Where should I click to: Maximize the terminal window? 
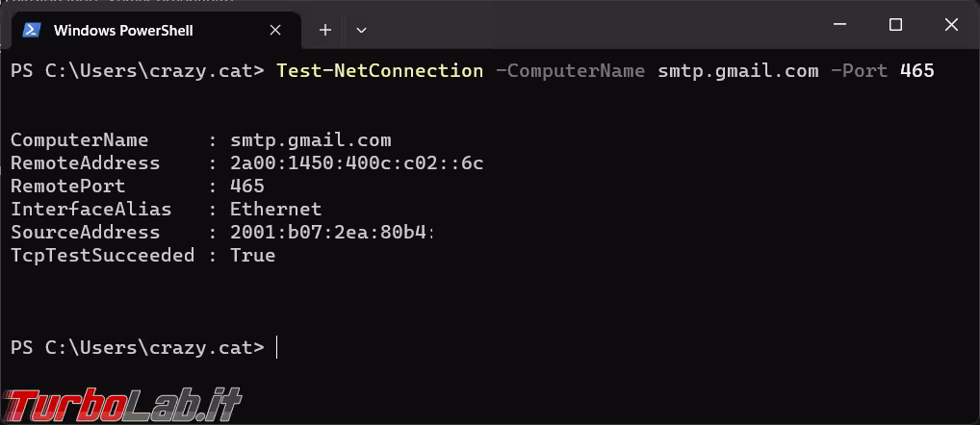pyautogui.click(x=895, y=26)
